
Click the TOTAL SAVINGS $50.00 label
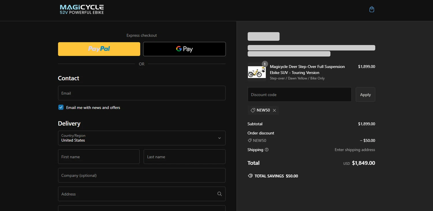[x=276, y=176]
